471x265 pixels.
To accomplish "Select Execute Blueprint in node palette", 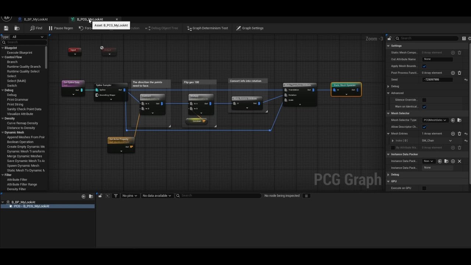I will click(20, 53).
